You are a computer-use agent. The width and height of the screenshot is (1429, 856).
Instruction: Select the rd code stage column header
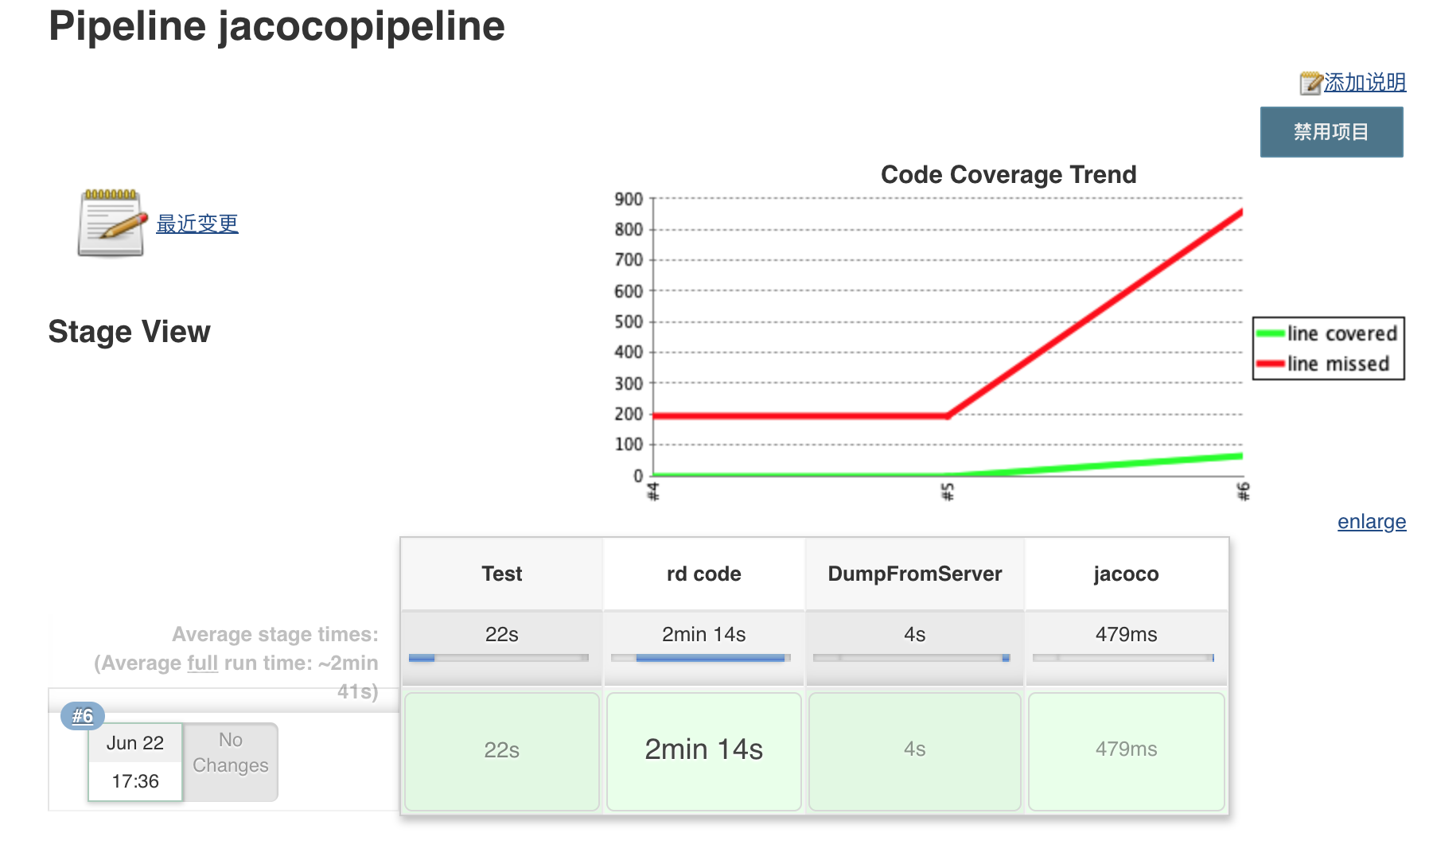(x=703, y=573)
